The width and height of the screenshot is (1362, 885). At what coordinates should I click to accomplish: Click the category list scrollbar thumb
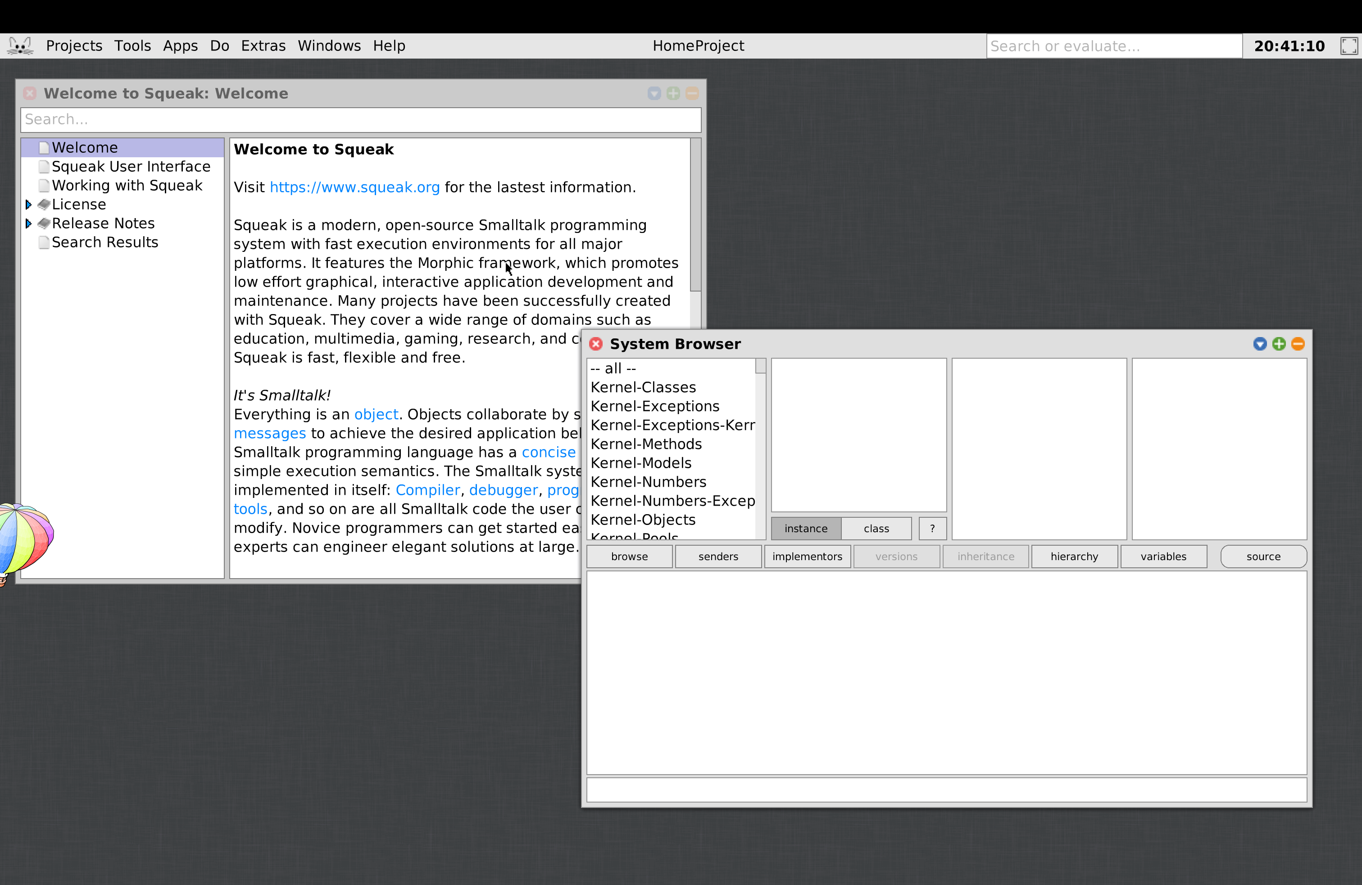coord(761,366)
